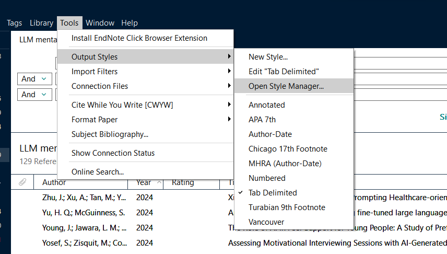Select the checked Tab Delimited style
This screenshot has width=447, height=254.
click(x=273, y=193)
